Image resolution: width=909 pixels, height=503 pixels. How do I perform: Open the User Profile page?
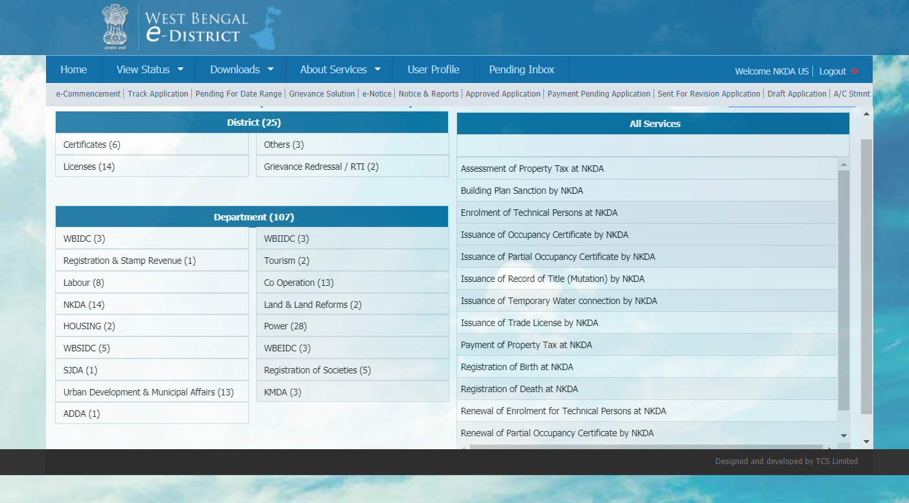pyautogui.click(x=433, y=69)
